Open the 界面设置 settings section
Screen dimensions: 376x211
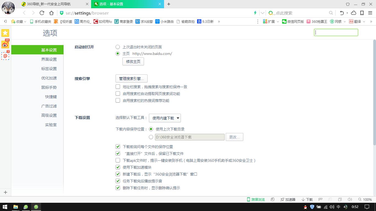tap(49, 59)
